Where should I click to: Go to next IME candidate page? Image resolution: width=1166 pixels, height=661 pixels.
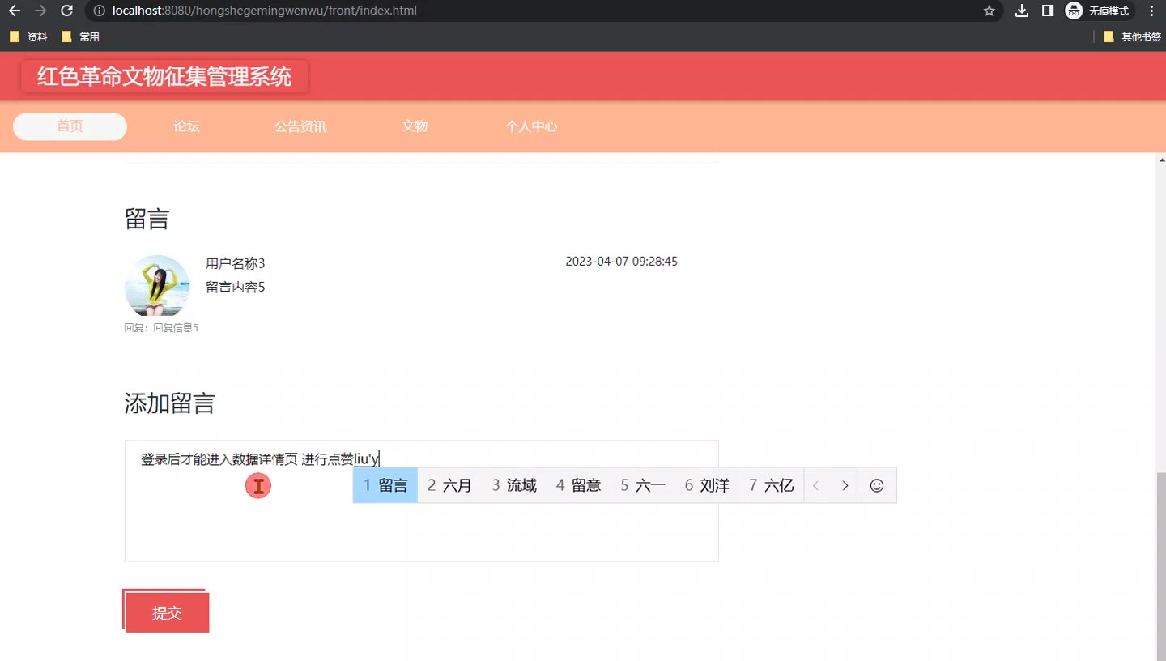(845, 486)
